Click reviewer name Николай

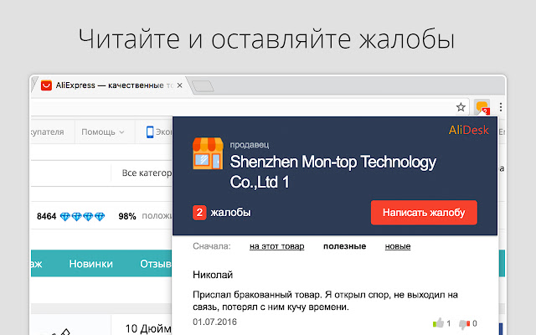(x=213, y=275)
